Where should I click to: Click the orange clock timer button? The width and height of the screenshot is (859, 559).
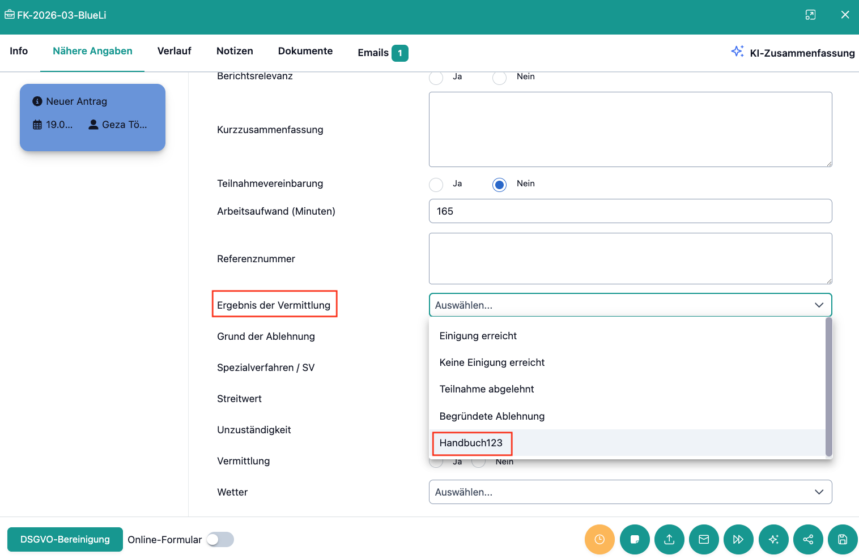click(599, 539)
